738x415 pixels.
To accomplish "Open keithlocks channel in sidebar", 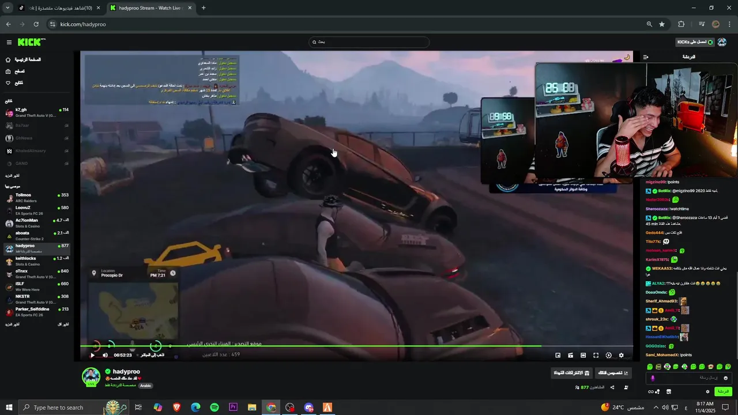I will (36, 261).
